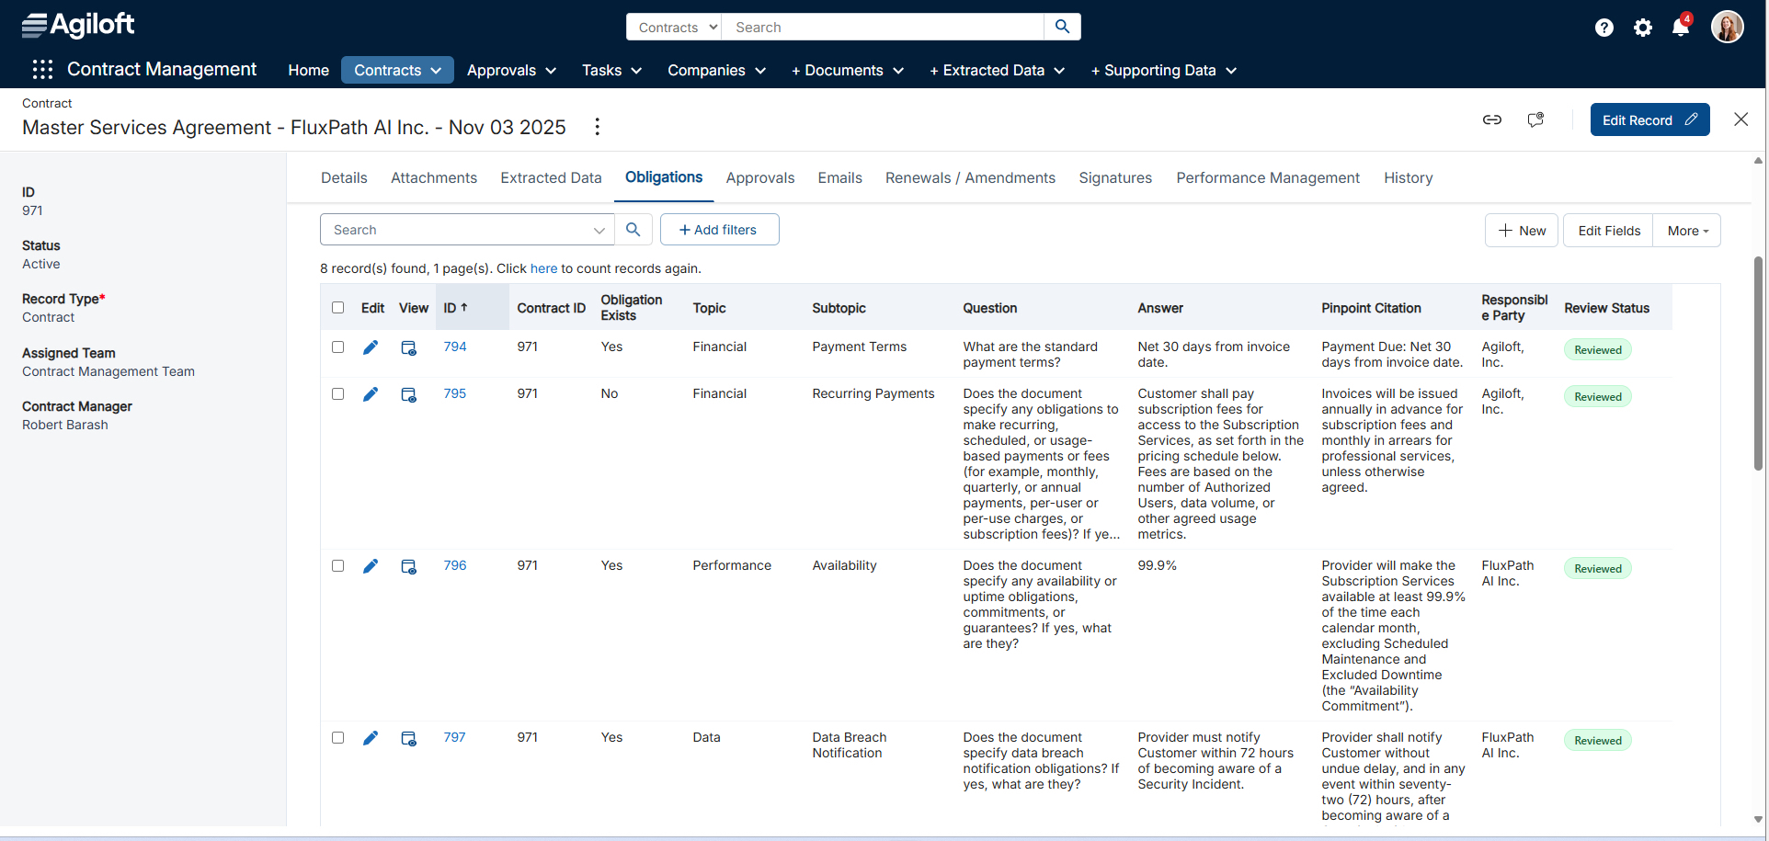Click the magnifier beside the obligations search
Image resolution: width=1769 pixels, height=841 pixels.
(633, 230)
